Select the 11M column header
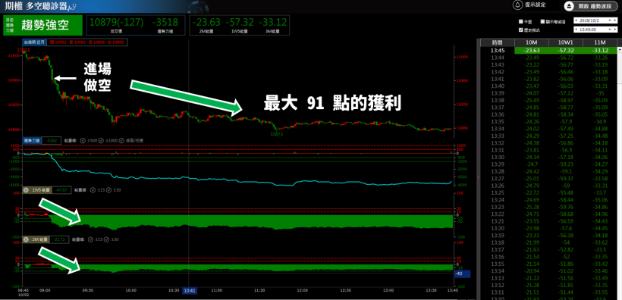The height and width of the screenshot is (300, 622). (600, 42)
